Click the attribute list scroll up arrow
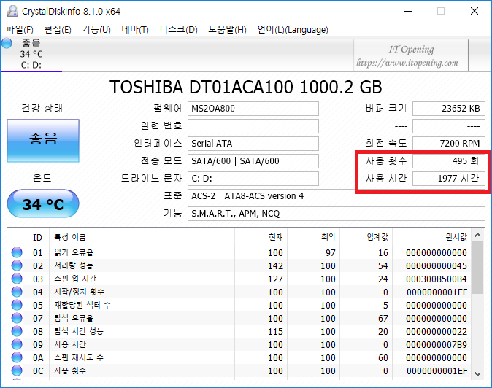This screenshot has width=492, height=388. tap(478, 235)
